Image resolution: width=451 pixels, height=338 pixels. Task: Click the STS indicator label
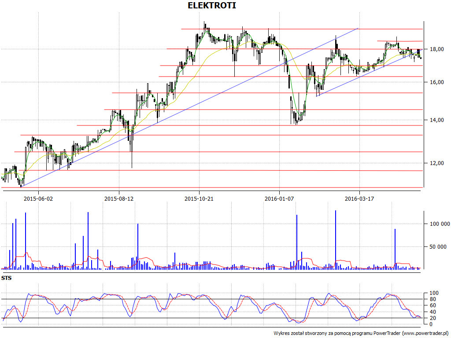tap(6, 278)
